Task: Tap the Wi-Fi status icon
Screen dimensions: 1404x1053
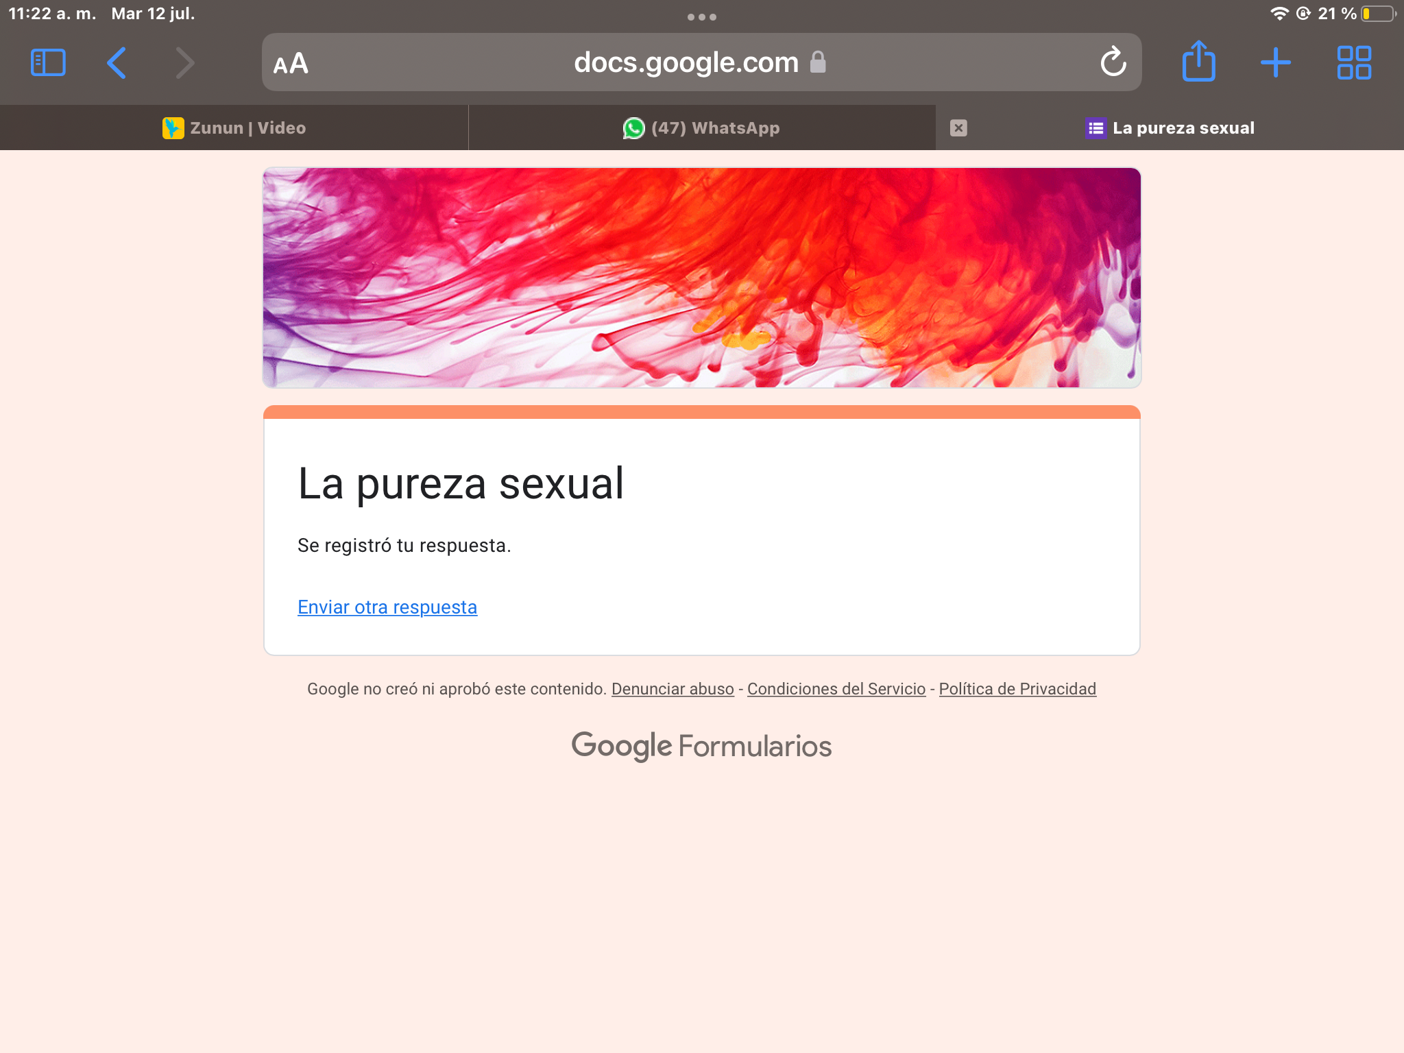Action: (x=1279, y=14)
